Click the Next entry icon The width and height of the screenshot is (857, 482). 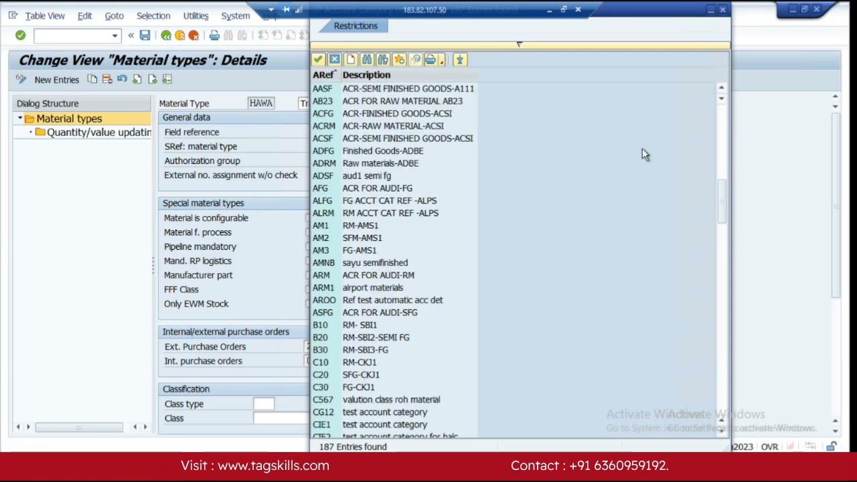153,80
